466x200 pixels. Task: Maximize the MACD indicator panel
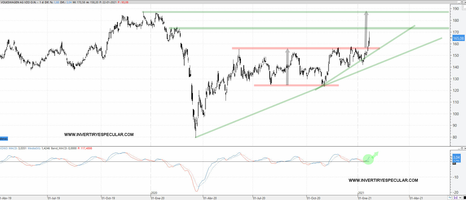(462, 148)
